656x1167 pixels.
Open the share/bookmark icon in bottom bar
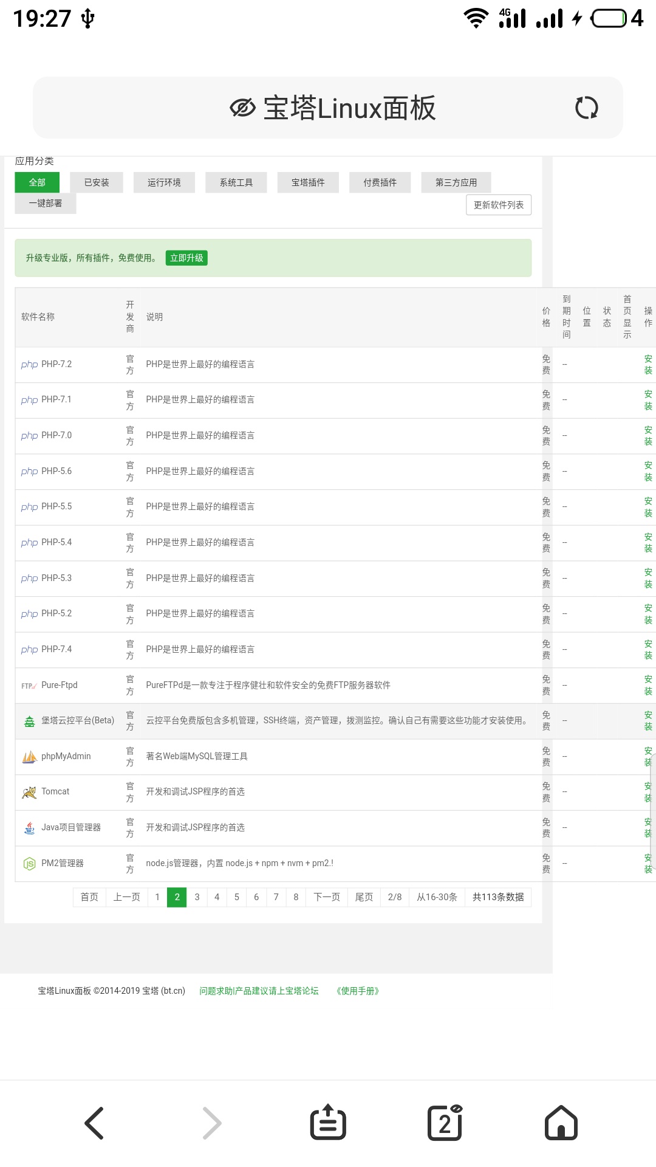[x=328, y=1122]
